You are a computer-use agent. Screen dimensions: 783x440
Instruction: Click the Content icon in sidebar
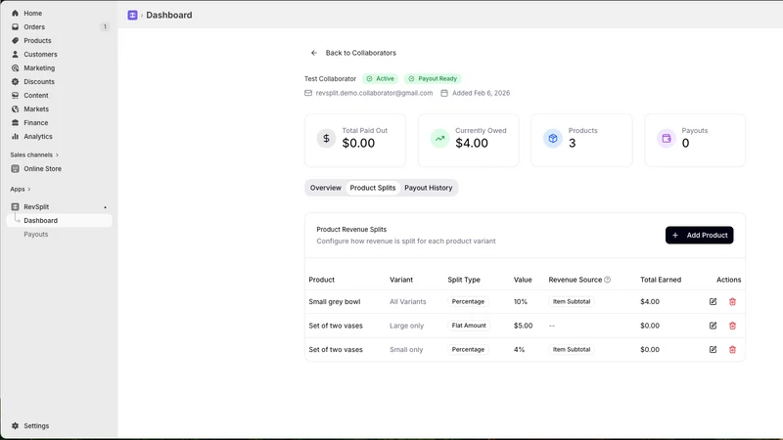[15, 95]
